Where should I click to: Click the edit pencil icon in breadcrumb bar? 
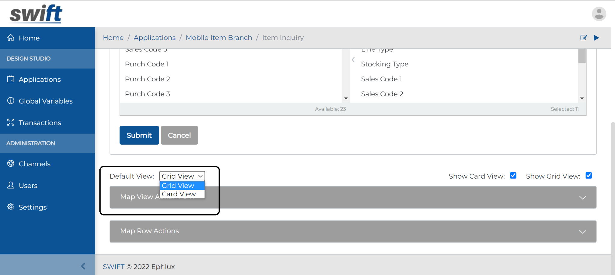583,38
